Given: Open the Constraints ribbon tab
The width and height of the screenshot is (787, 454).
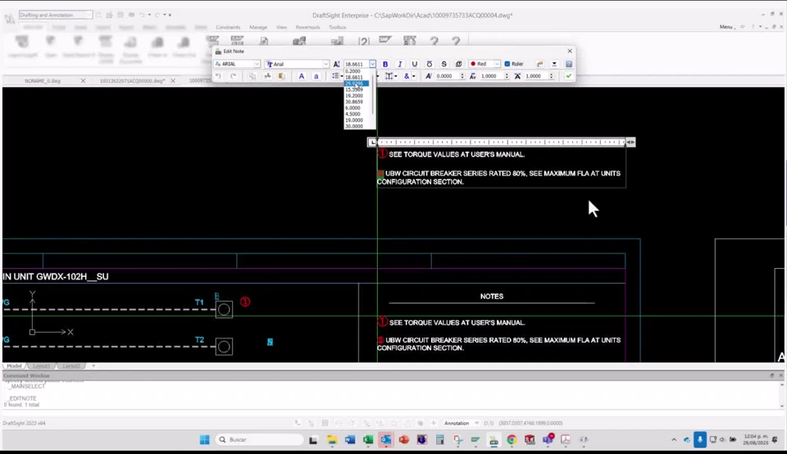Looking at the screenshot, I should click(x=228, y=27).
